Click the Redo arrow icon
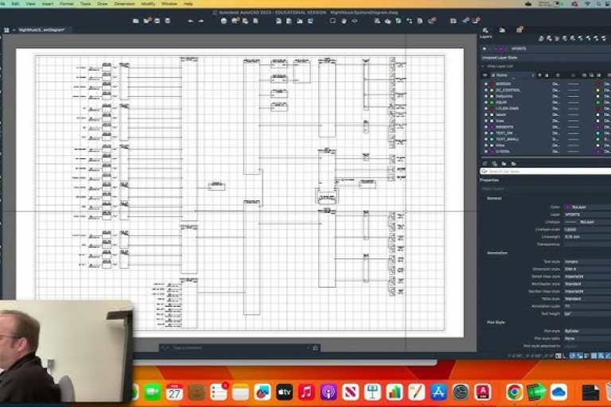The width and height of the screenshot is (611, 407). pyautogui.click(x=201, y=21)
